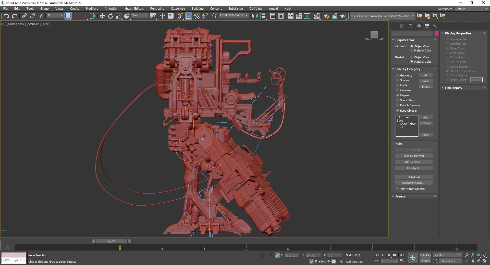Open the Graph Editors menu
Image resolution: width=490 pixels, height=265 pixels.
(134, 9)
